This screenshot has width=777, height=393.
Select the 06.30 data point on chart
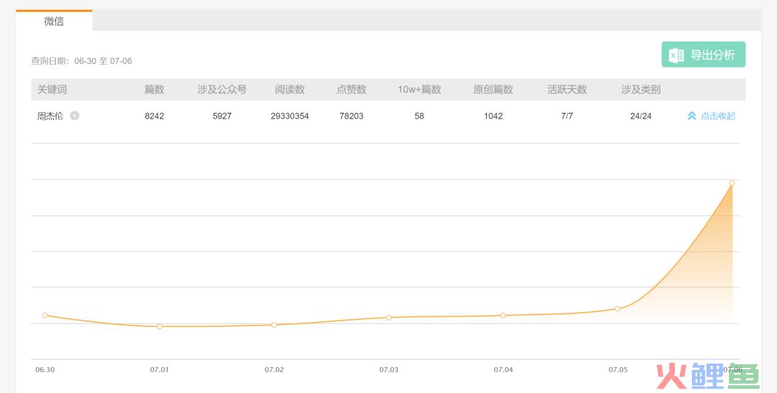(45, 315)
